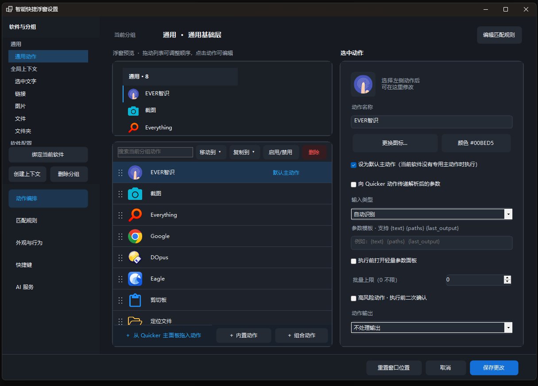Click 从 Quicker 主面板拖入动作 link
538x386 pixels.
163,335
